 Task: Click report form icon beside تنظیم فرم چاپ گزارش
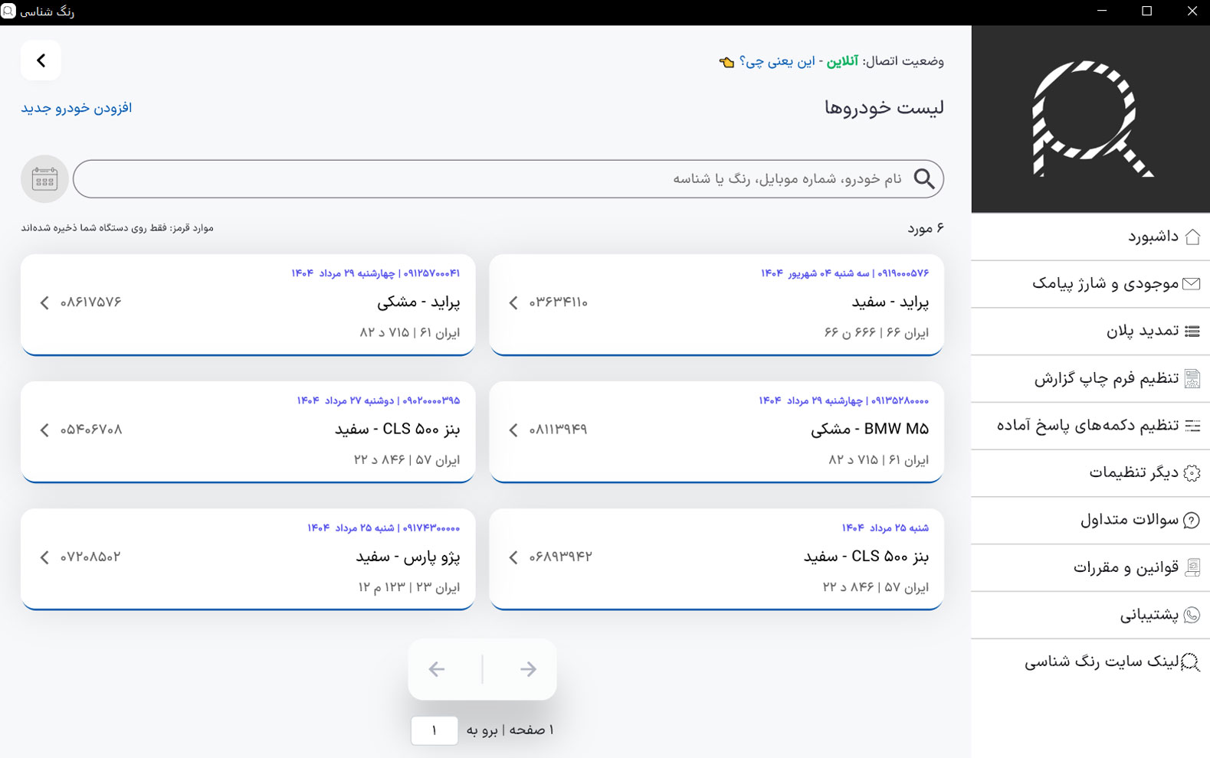1192,378
